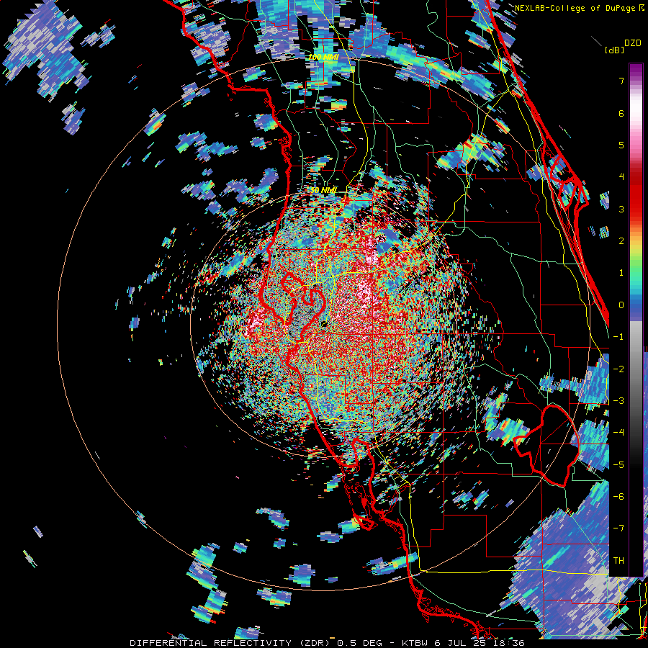This screenshot has height=648, width=648.
Task: Click the -6 value on the scale
Action: click(618, 496)
